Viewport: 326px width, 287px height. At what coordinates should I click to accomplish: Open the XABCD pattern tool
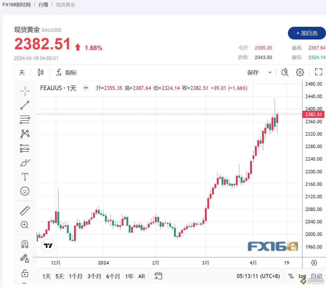(25, 134)
